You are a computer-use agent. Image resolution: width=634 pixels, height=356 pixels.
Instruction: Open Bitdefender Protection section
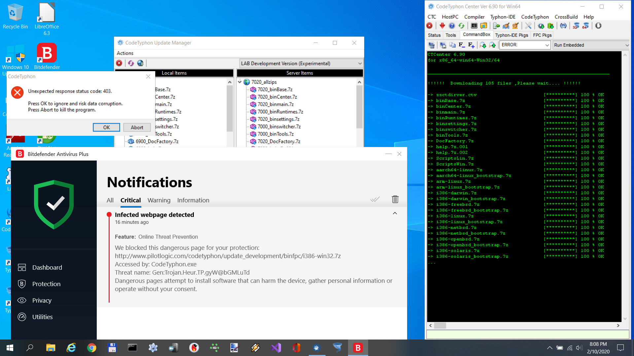46,284
